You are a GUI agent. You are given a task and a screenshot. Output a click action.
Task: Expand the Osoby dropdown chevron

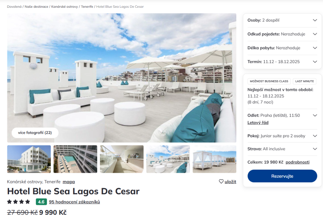(315, 20)
